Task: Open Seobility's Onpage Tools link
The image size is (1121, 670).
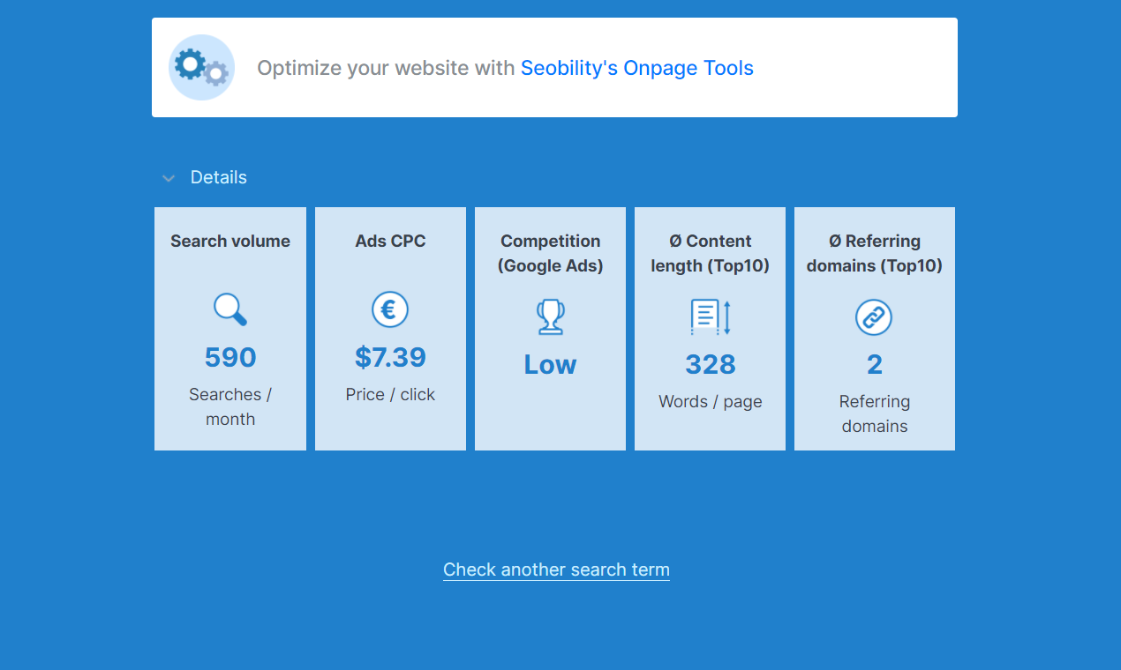Action: pos(636,68)
